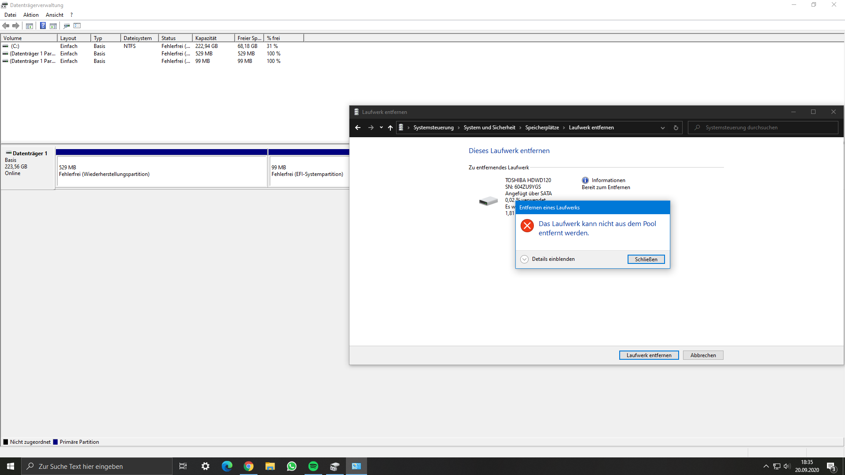
Task: Open the Aktion menu
Action: (x=30, y=15)
